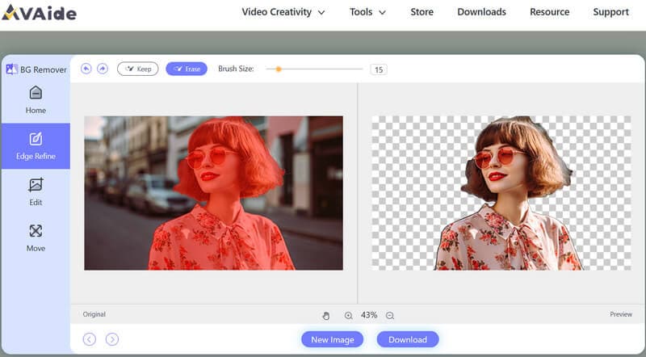Open the Store page
Screen dimensions: 646x357
click(x=422, y=12)
